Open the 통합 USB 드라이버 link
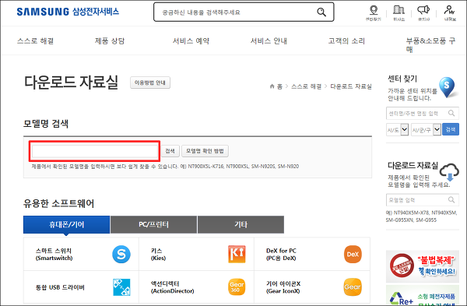 click(60, 287)
